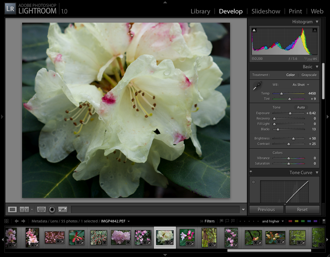Click the Exposure value +0.42
This screenshot has width=330, height=257.
pyautogui.click(x=311, y=113)
